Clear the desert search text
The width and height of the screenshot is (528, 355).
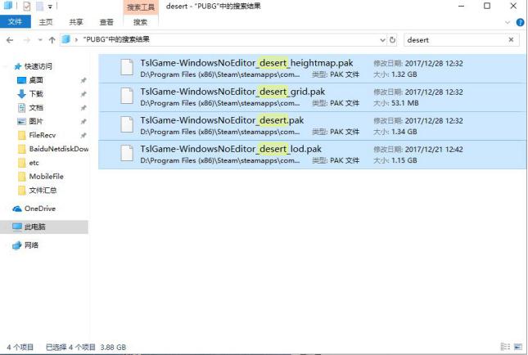pyautogui.click(x=511, y=40)
